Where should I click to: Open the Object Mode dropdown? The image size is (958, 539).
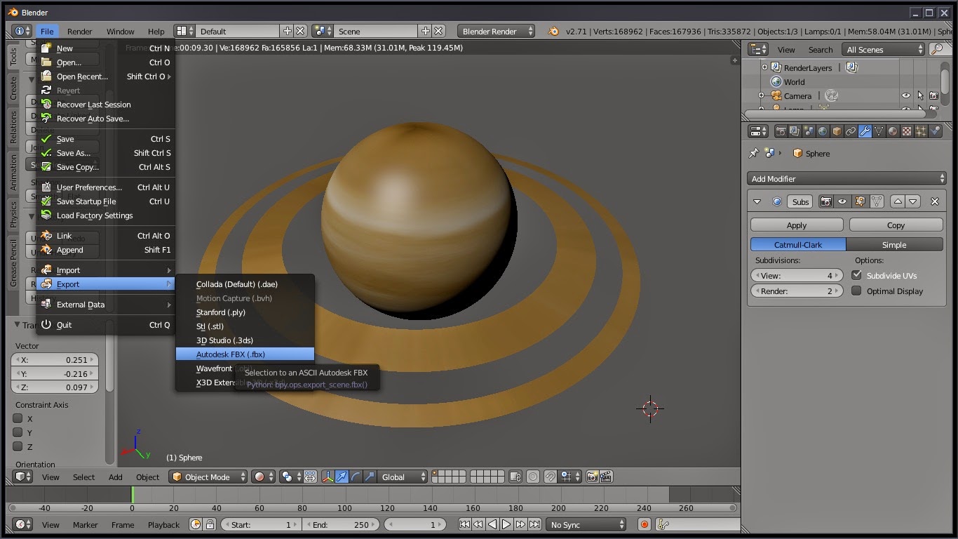tap(208, 477)
